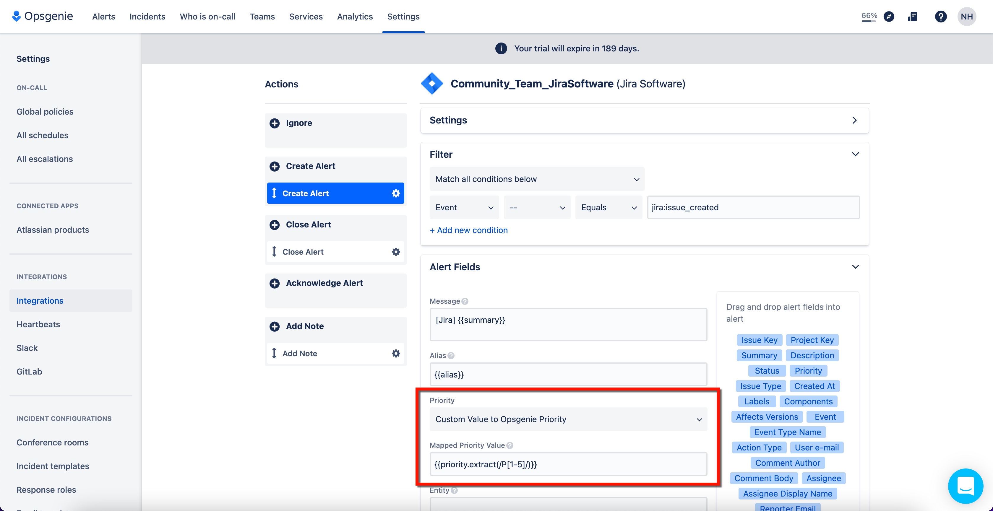The image size is (993, 511).
Task: Switch to the Analytics tab
Action: (355, 16)
